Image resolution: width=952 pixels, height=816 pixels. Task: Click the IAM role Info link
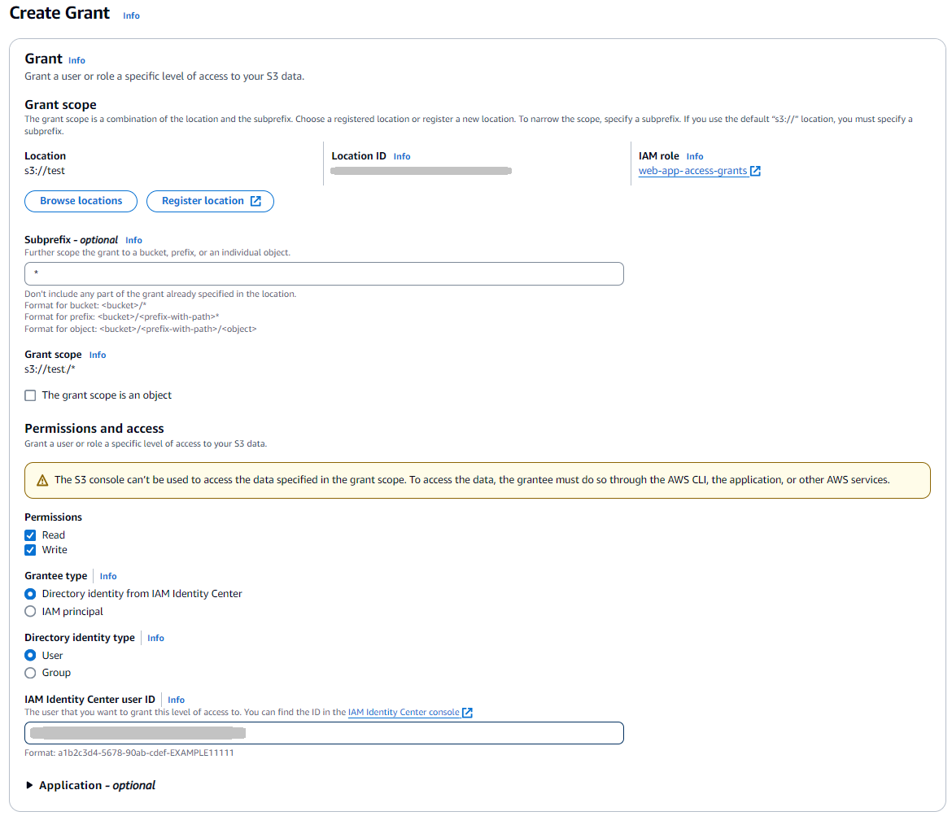(x=694, y=156)
